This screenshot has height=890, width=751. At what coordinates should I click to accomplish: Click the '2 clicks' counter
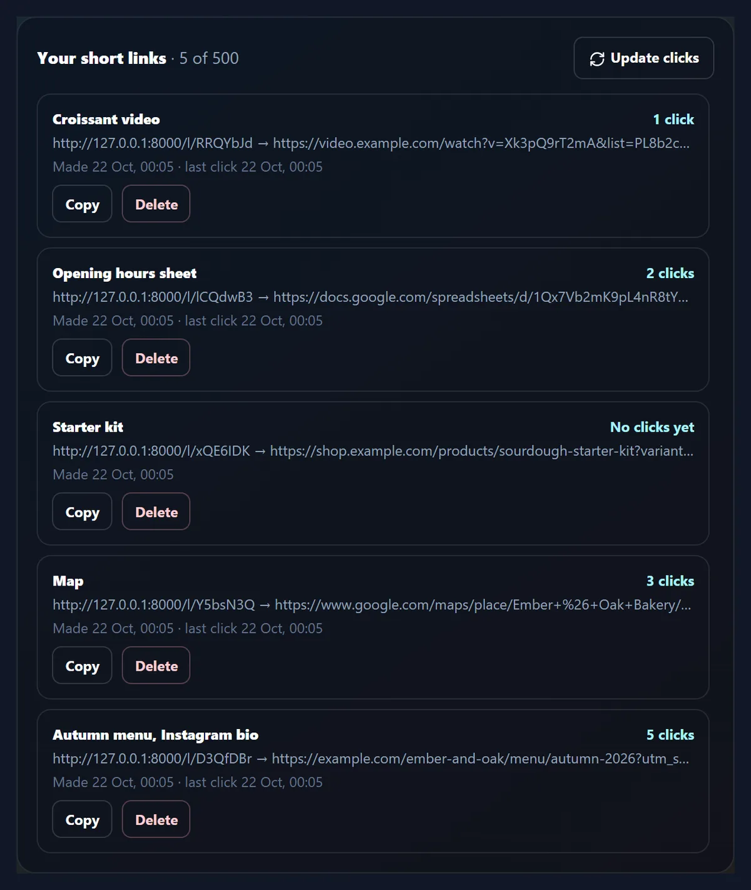(x=670, y=274)
